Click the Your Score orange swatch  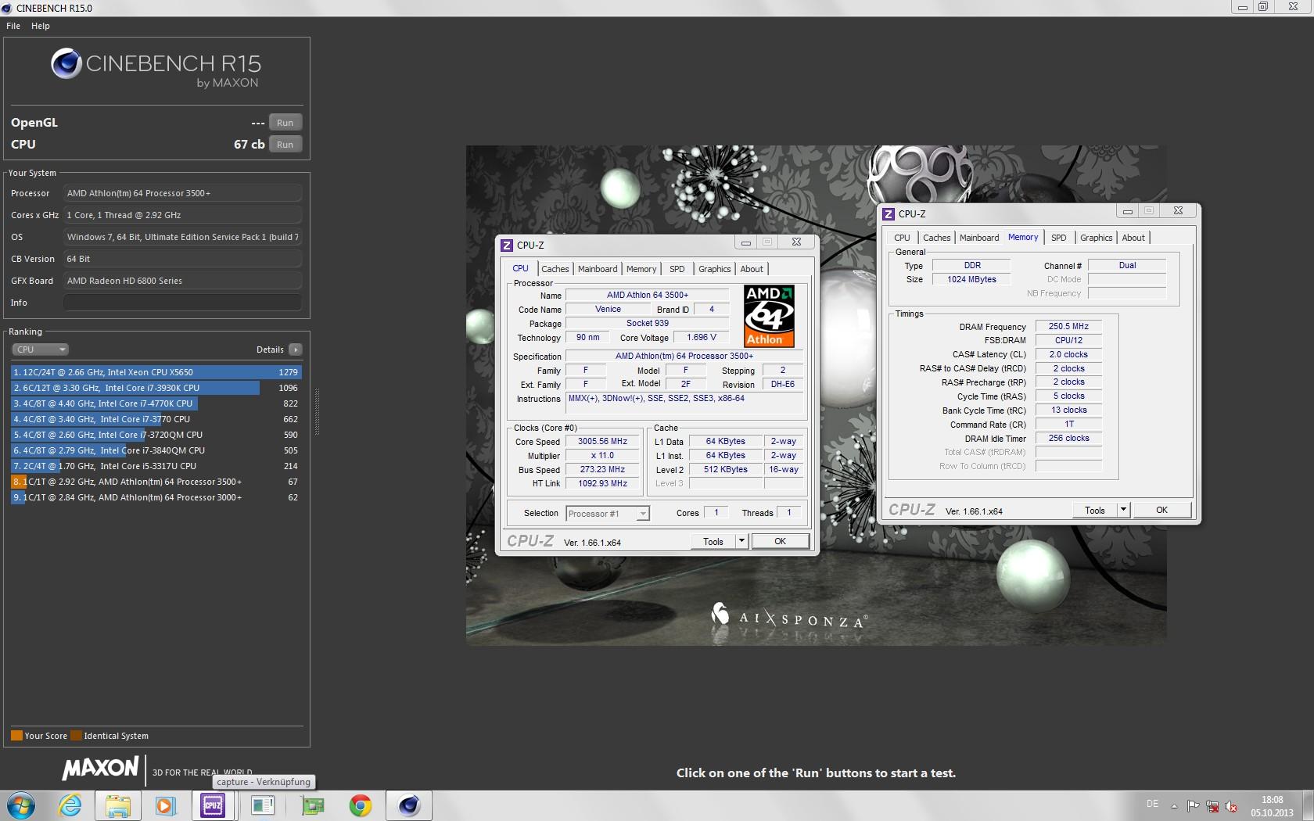coord(16,736)
